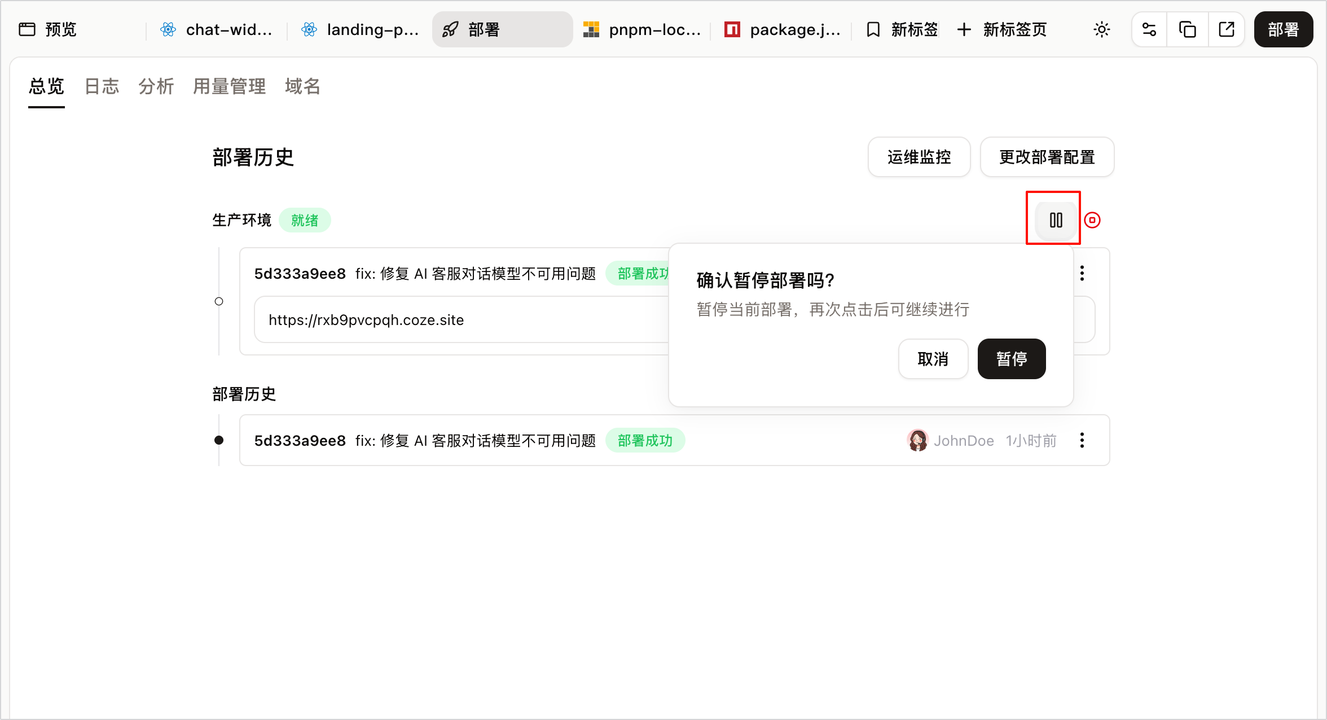The width and height of the screenshot is (1327, 720).
Task: Open the settings sliders icon
Action: click(1149, 29)
